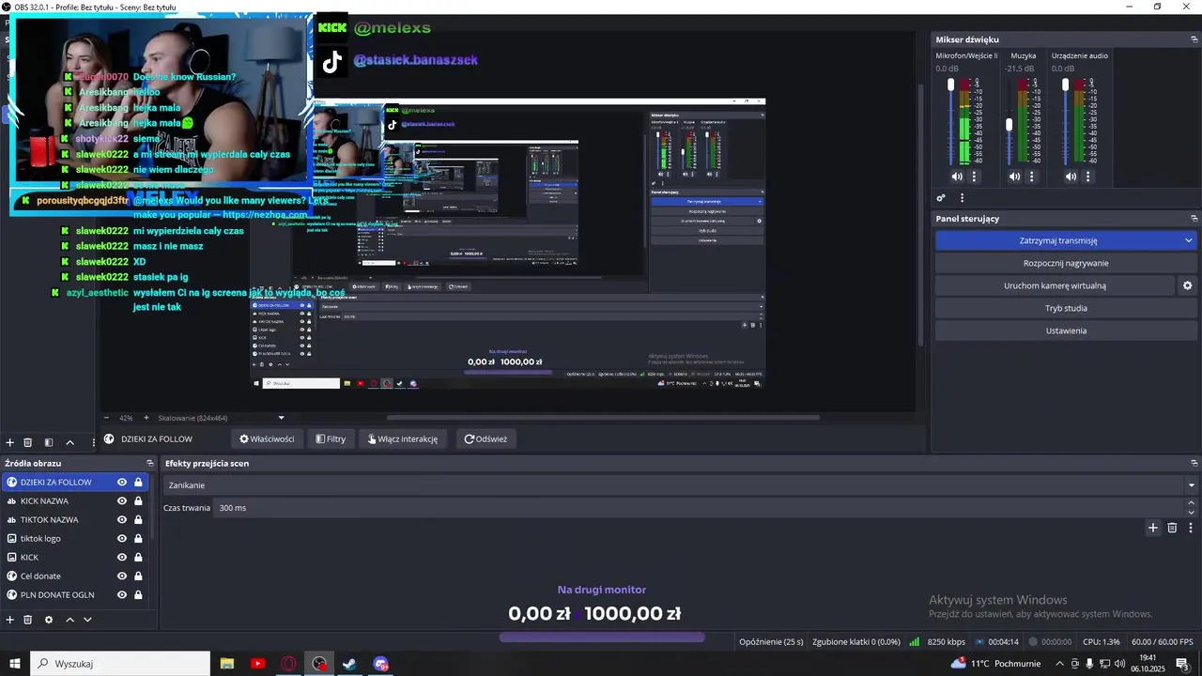Undock the Panel sterujący panel

1194,219
